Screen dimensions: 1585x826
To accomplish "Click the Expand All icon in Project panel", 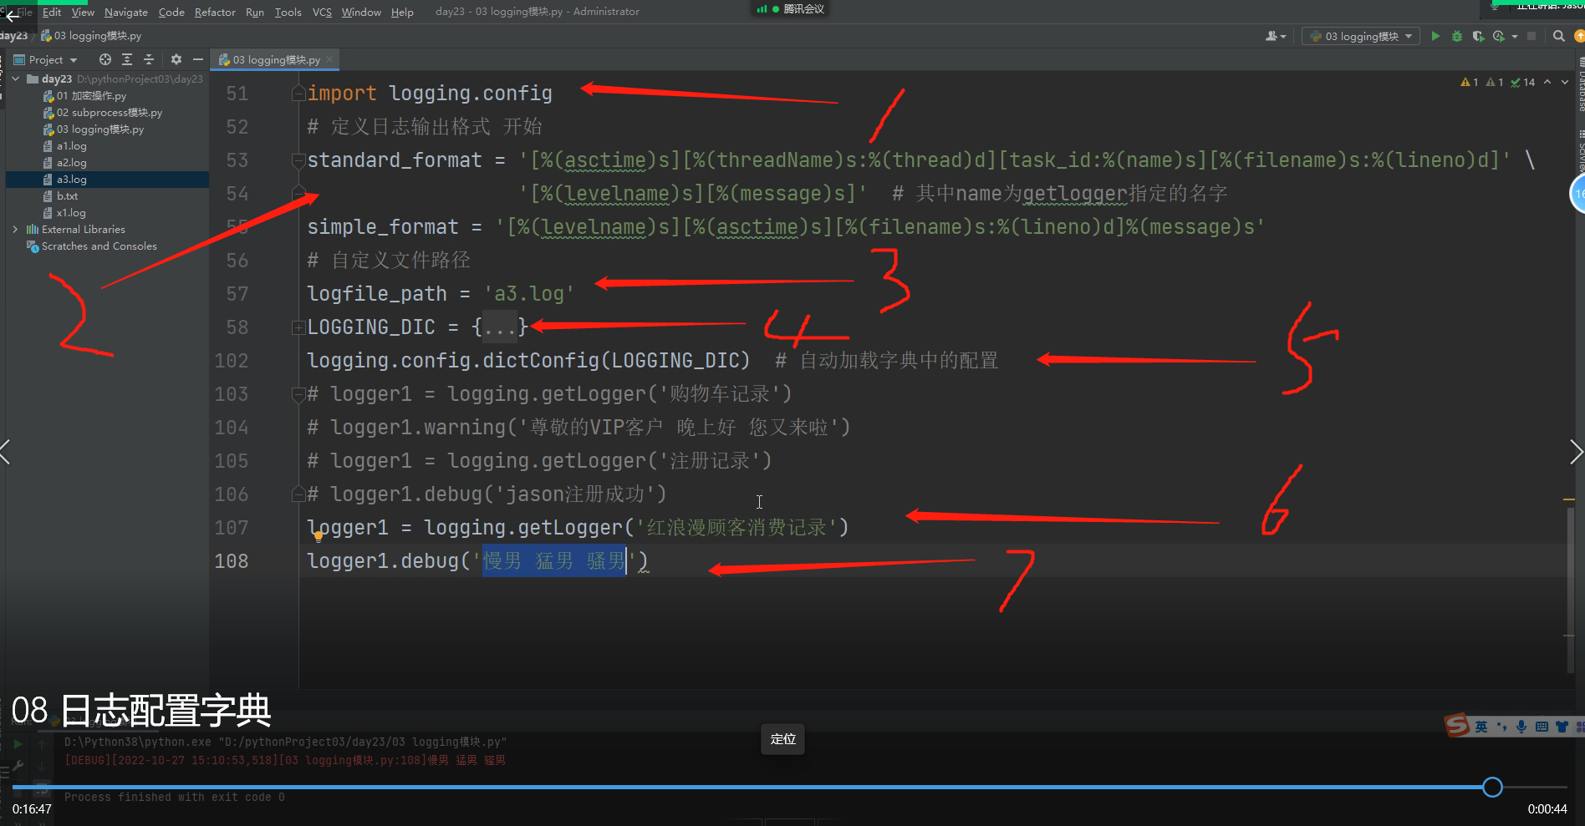I will (127, 59).
